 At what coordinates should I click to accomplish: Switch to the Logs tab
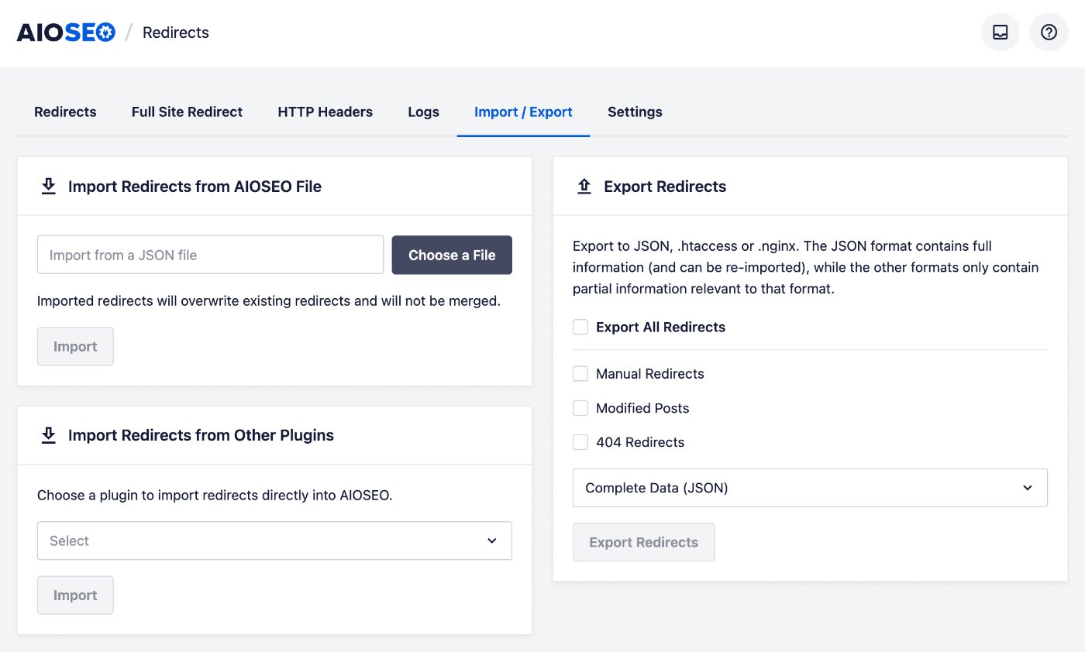[423, 112]
